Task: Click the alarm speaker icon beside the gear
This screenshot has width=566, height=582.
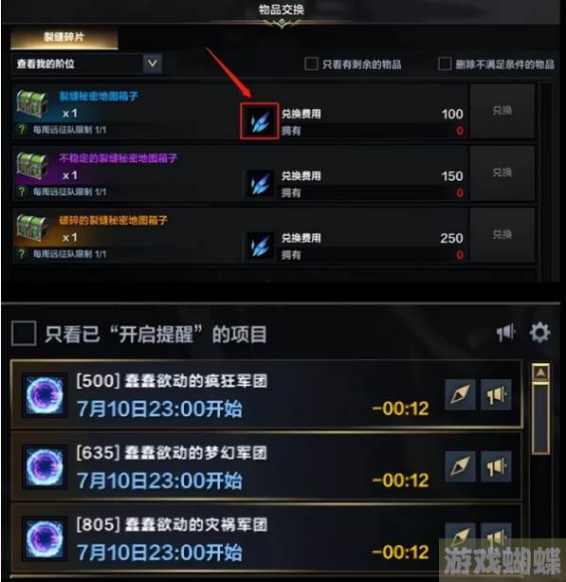Action: click(506, 333)
